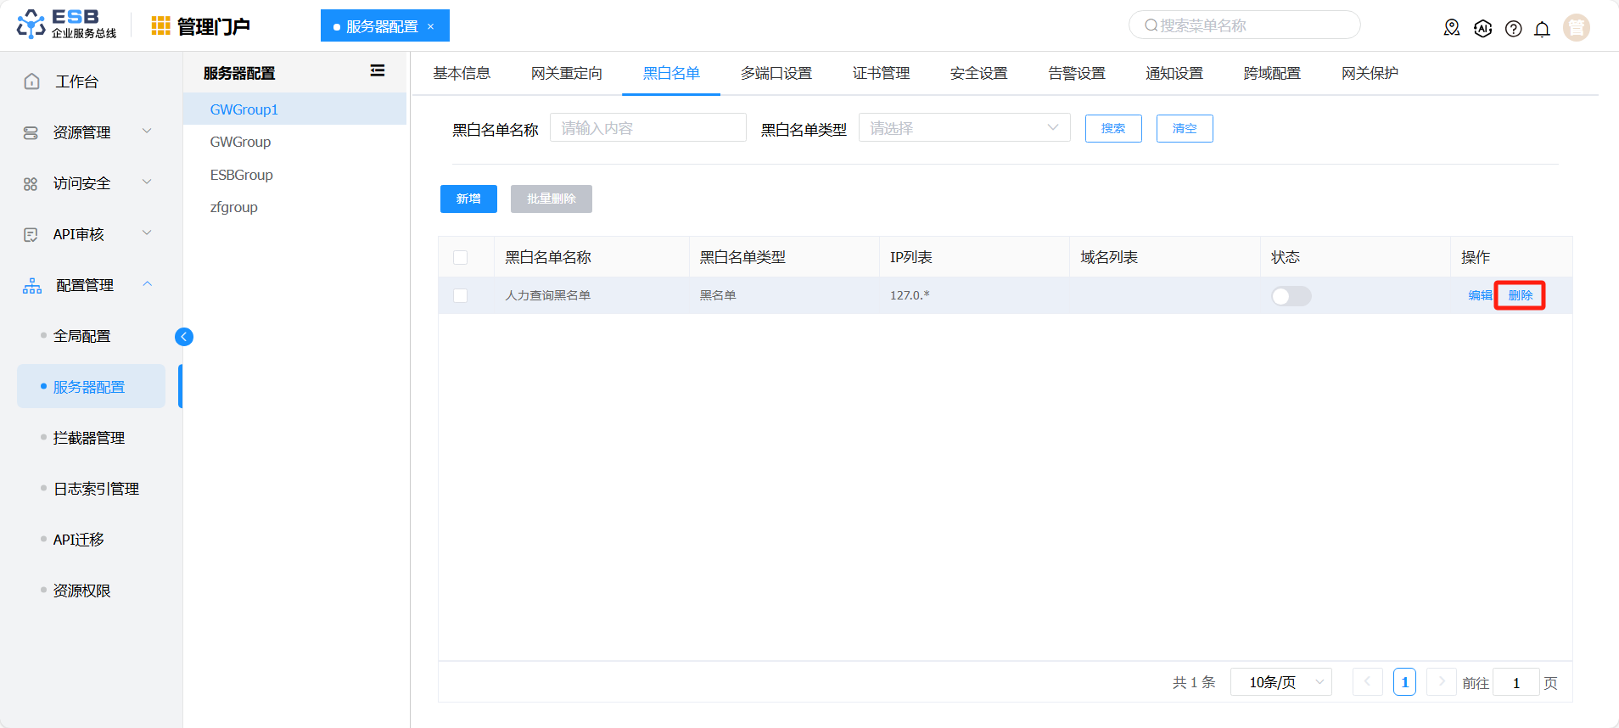This screenshot has width=1619, height=728.
Task: Collapse sidebar with blue arrow button
Action: pos(184,337)
